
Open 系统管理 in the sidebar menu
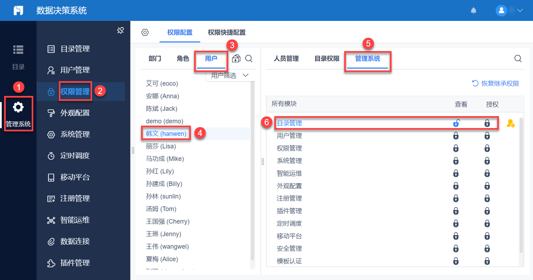(x=75, y=134)
